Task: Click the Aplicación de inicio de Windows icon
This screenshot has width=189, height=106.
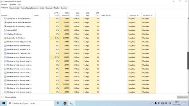Action: pos(5,22)
